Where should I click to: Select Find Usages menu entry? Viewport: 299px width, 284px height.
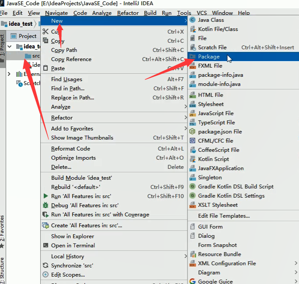[114, 79]
